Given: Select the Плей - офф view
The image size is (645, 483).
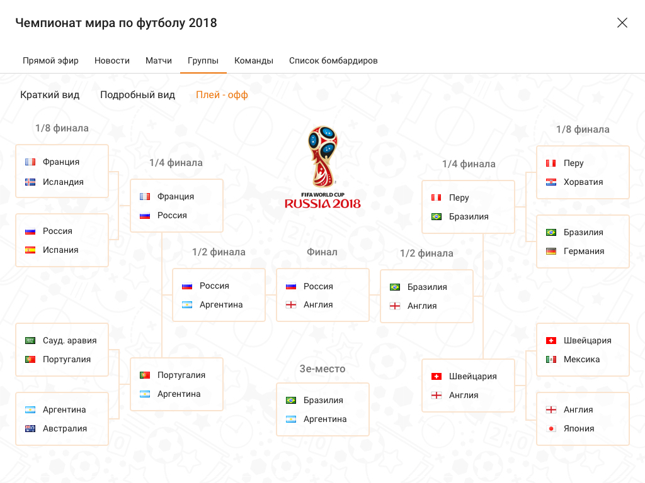Looking at the screenshot, I should [x=222, y=95].
